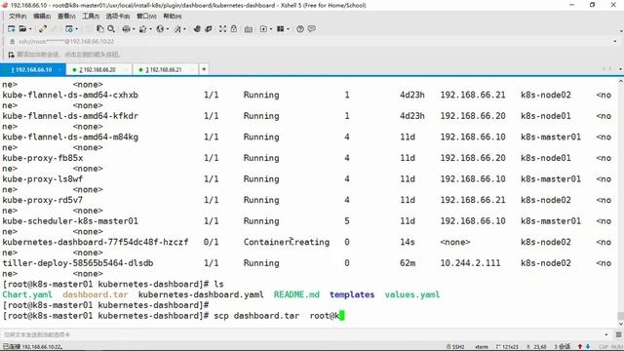
Task: Open dropdown arrow beside Open session folder
Action: click(x=30, y=29)
